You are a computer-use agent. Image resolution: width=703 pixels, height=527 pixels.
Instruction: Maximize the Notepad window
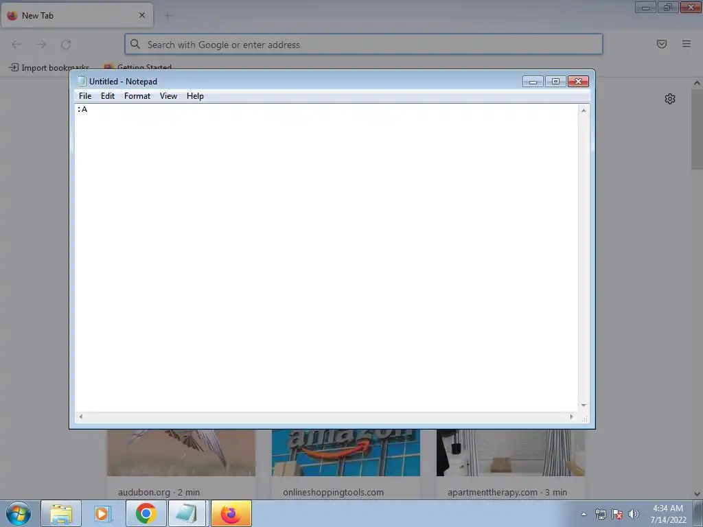click(555, 81)
